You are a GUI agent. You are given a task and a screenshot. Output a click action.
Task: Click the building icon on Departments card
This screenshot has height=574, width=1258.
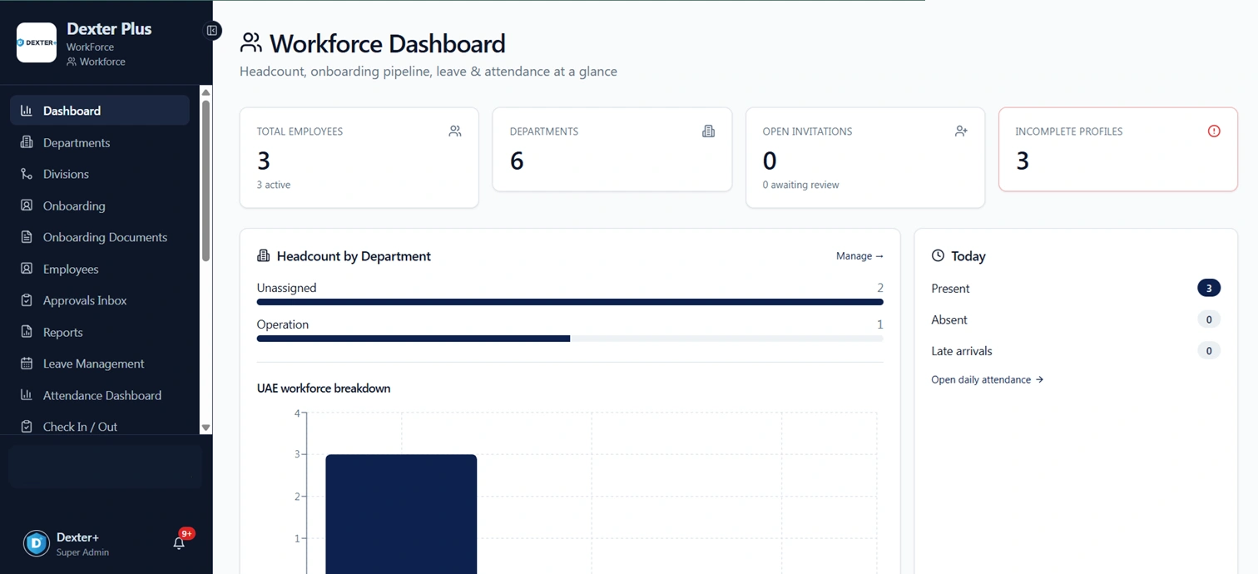(x=708, y=131)
